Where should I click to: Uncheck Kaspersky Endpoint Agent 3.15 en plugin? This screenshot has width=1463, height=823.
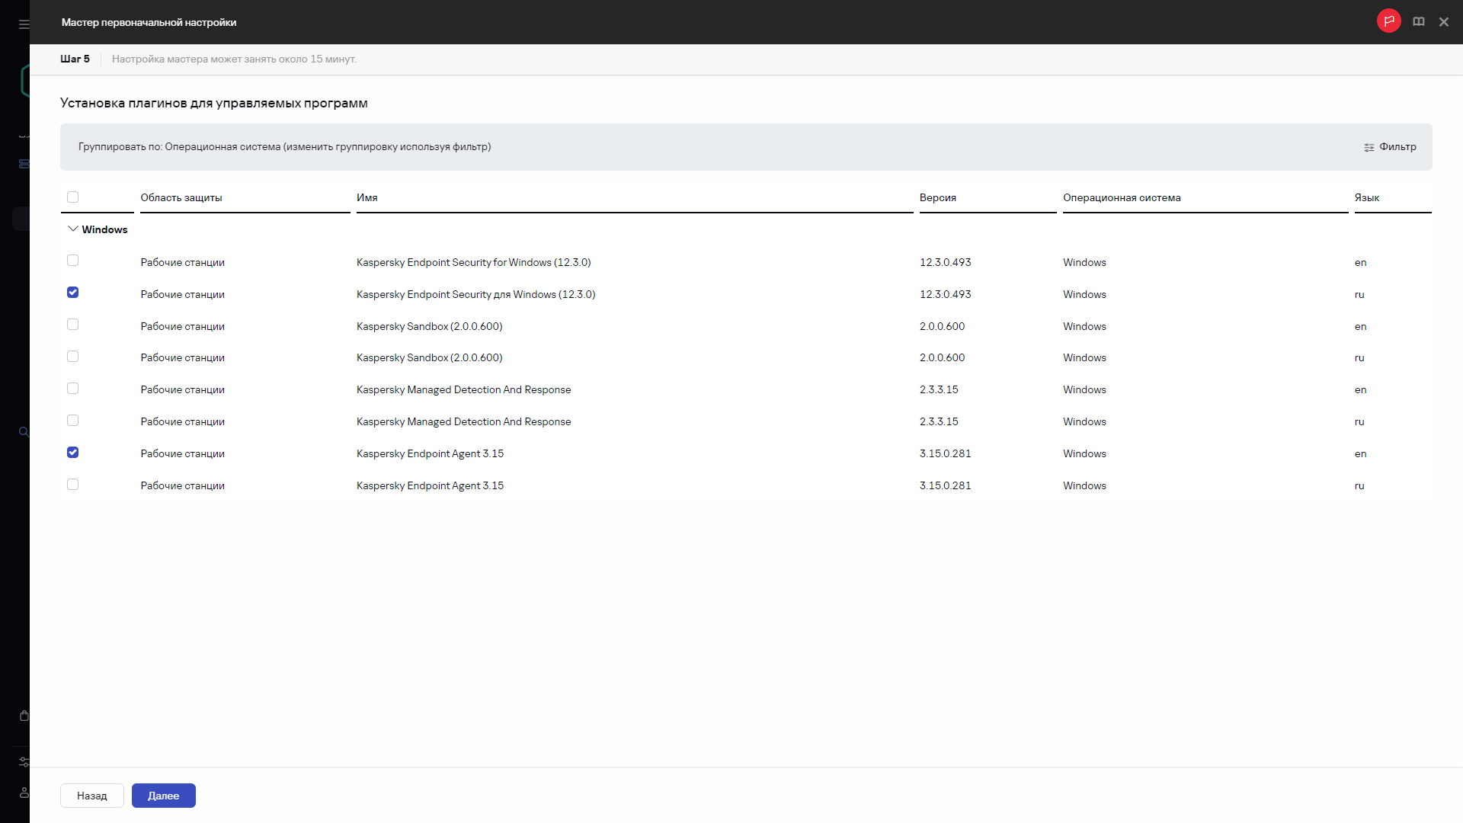pos(72,453)
